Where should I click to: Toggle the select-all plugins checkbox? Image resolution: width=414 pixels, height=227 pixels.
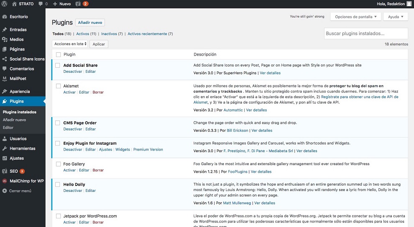point(58,54)
